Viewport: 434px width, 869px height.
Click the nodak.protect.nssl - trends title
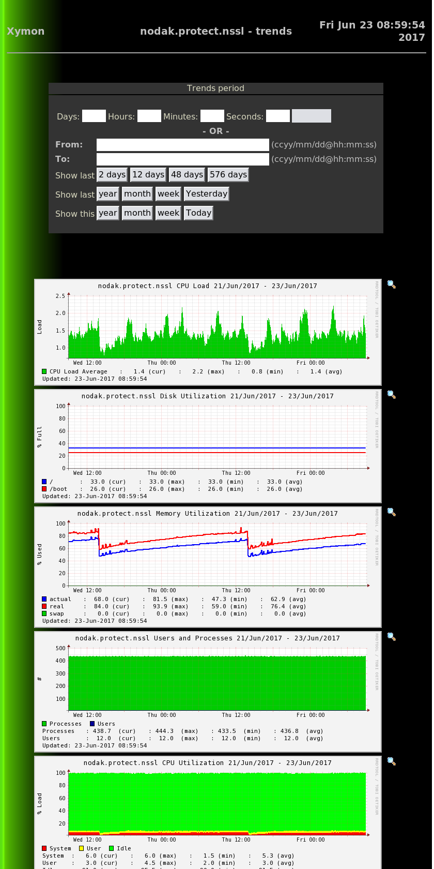point(216,31)
